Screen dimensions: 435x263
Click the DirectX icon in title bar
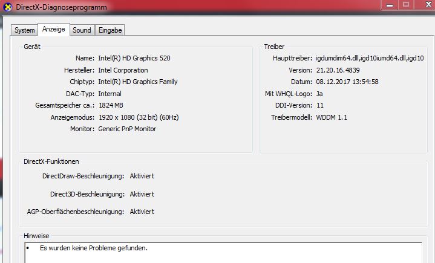point(7,5)
